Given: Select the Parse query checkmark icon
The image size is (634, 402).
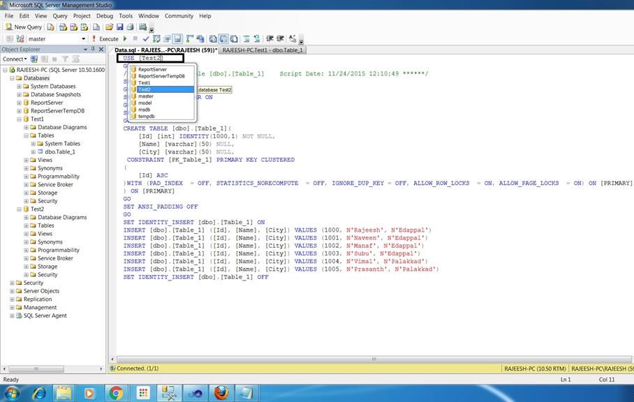Looking at the screenshot, I should click(x=145, y=38).
